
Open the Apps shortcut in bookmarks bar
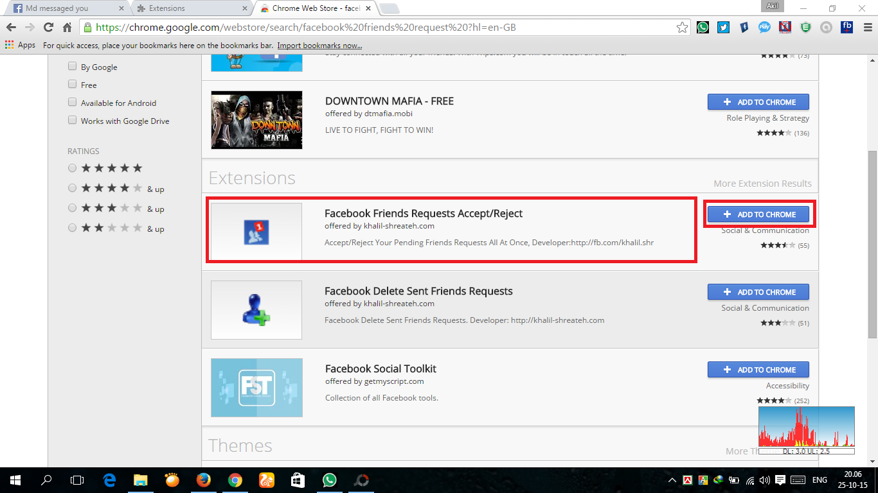coord(20,46)
